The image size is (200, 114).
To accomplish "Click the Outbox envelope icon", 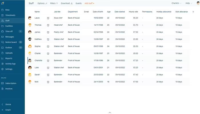I will pos(2,48).
